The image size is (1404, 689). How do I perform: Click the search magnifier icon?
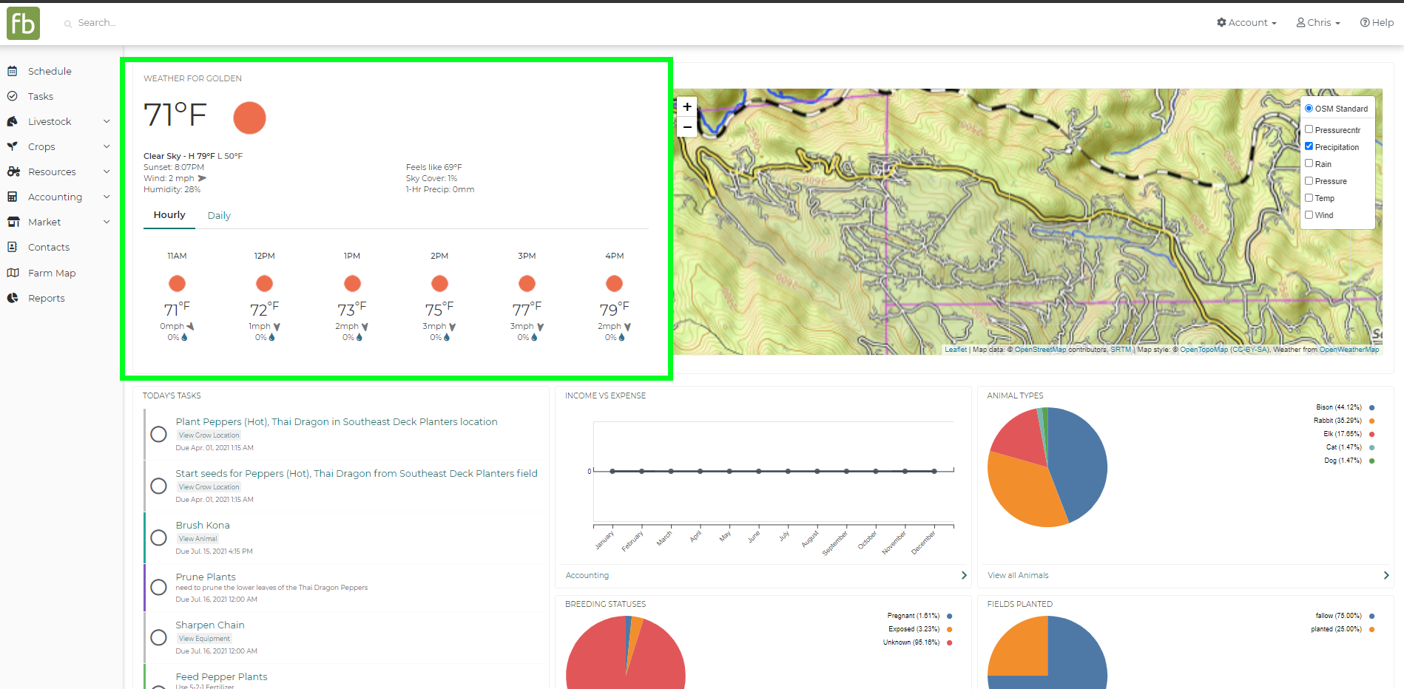tap(68, 24)
